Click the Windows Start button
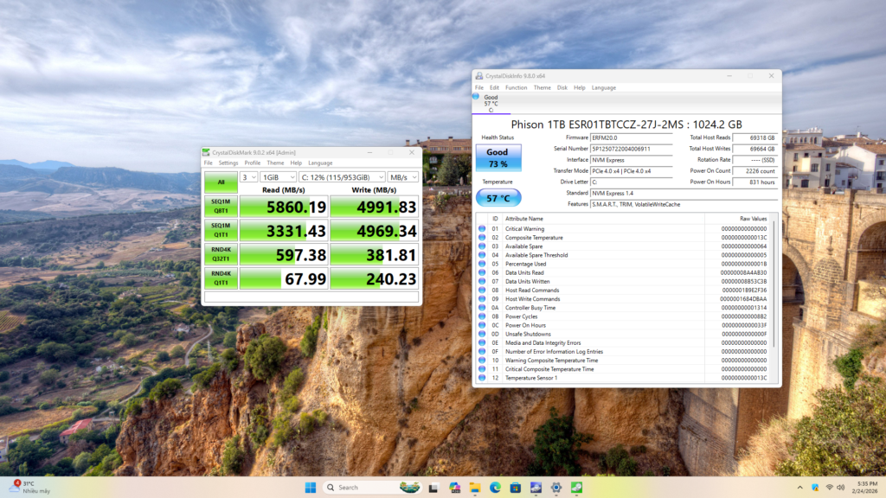Image resolution: width=886 pixels, height=498 pixels. (310, 488)
